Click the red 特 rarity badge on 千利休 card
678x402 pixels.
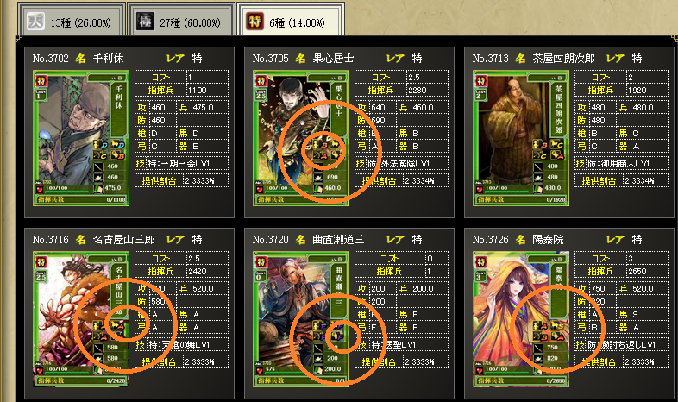click(41, 81)
